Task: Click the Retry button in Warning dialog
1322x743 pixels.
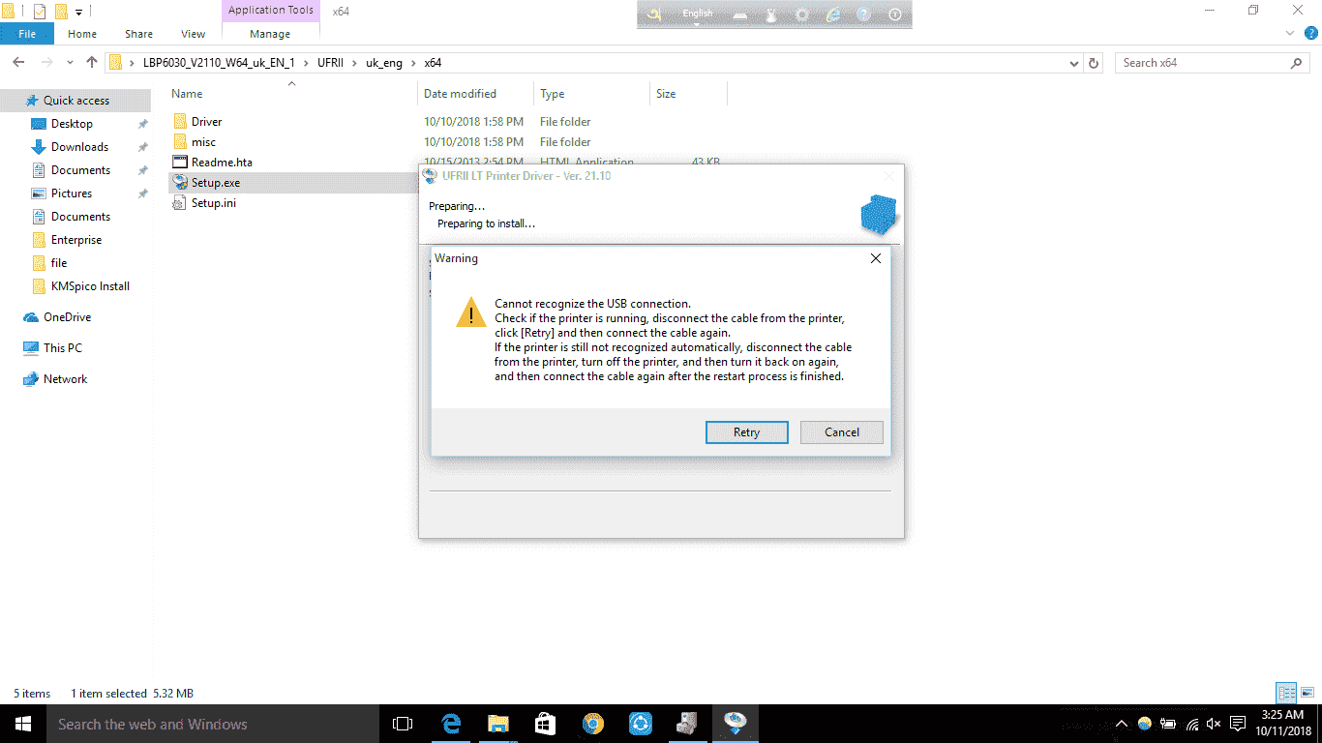Action: click(746, 432)
